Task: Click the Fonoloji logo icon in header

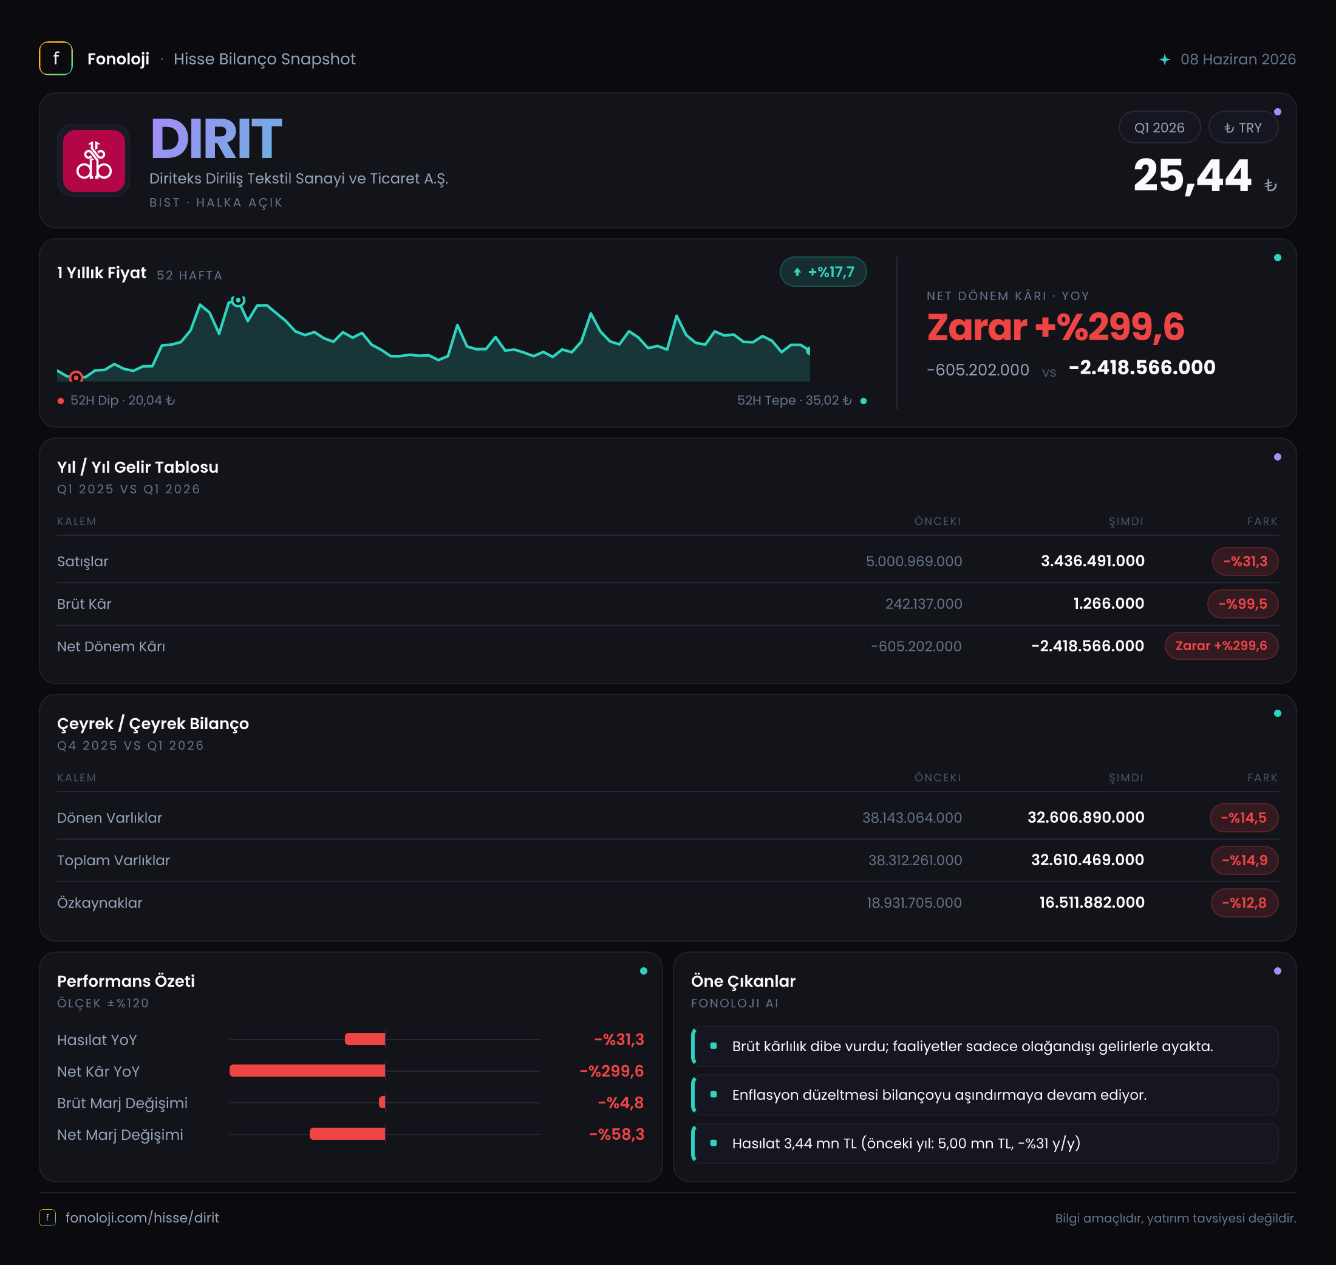Action: pos(56,59)
